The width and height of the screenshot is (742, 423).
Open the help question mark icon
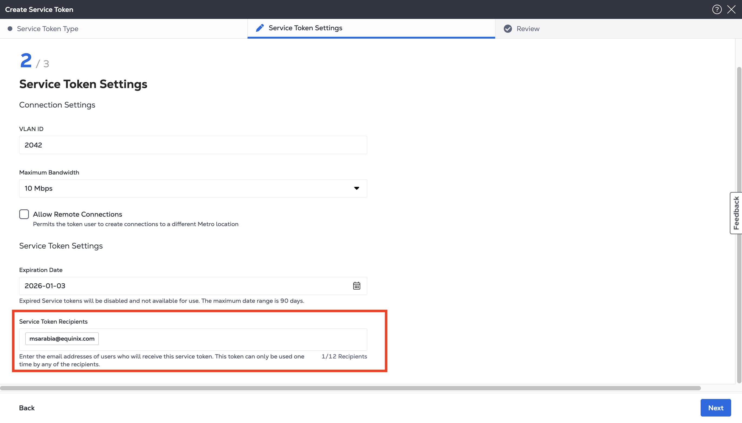[717, 9]
